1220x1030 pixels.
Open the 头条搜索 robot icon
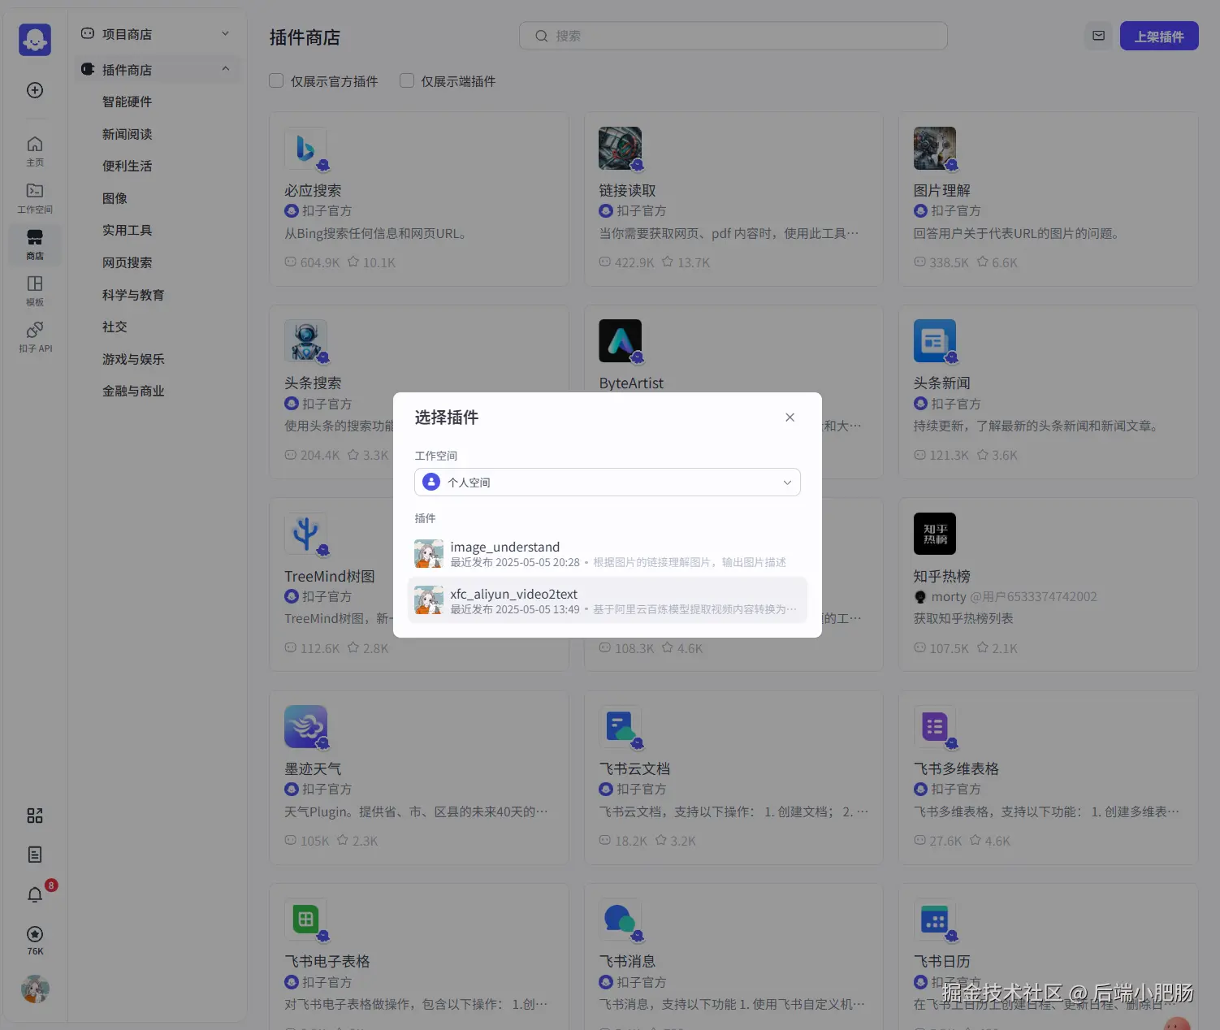point(305,340)
